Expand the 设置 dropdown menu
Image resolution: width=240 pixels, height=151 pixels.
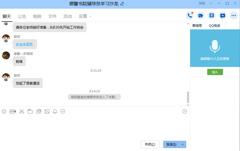[85, 16]
